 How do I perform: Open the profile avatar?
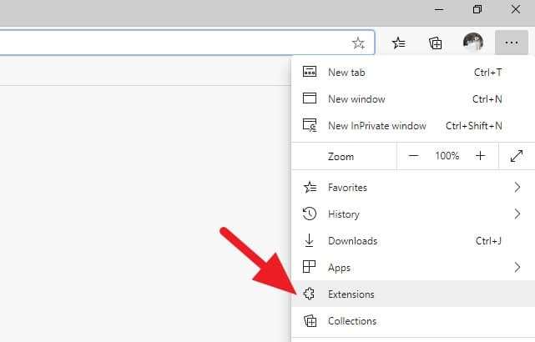[473, 43]
